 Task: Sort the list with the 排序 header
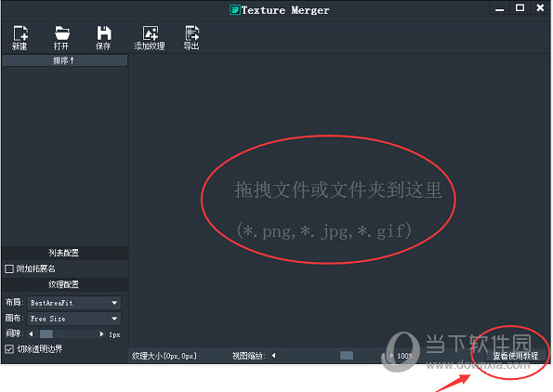coord(64,60)
